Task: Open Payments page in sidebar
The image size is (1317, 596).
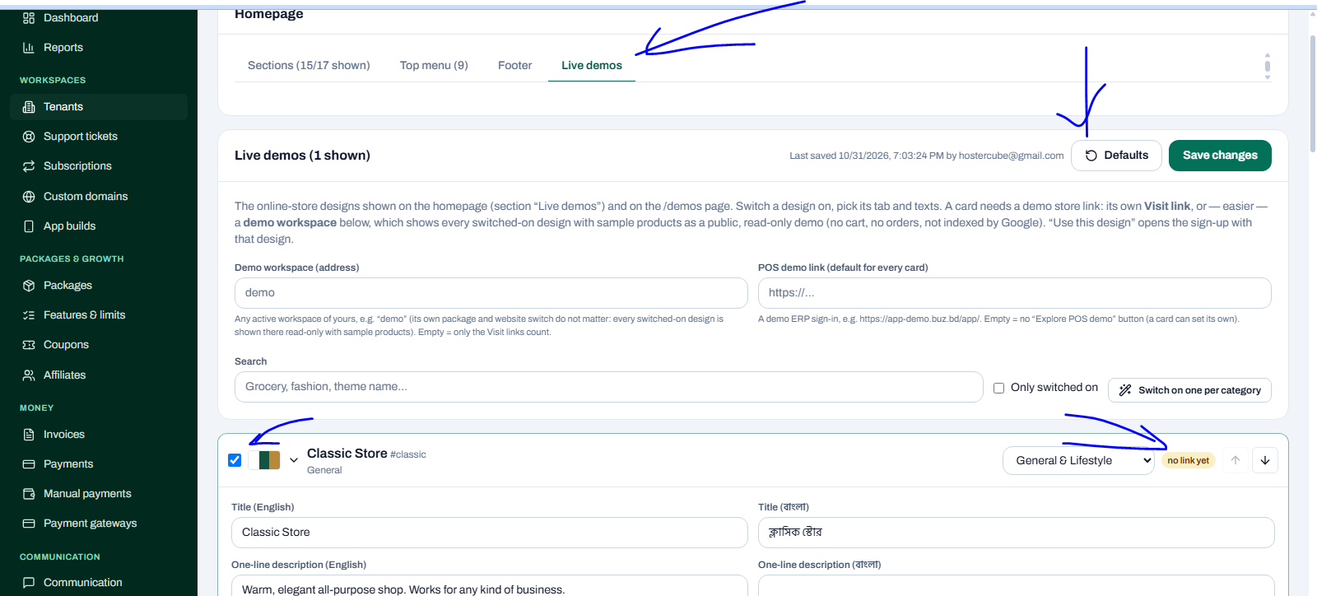Action: coord(99,463)
